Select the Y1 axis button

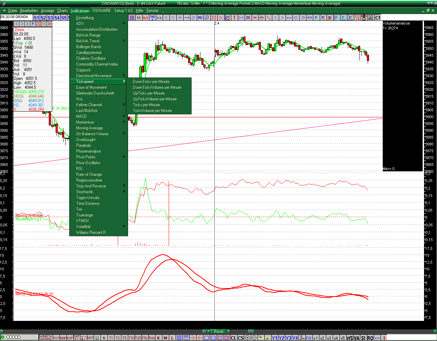274,338
